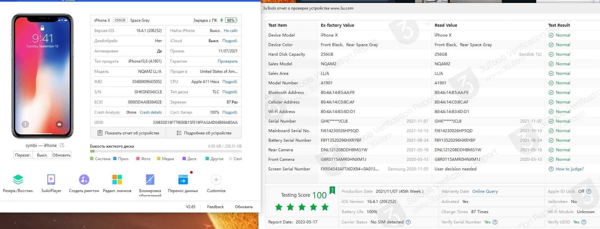Click help icon beside Verify UDID
Image resolution: width=600 pixels, height=229 pixels.
tap(583, 222)
